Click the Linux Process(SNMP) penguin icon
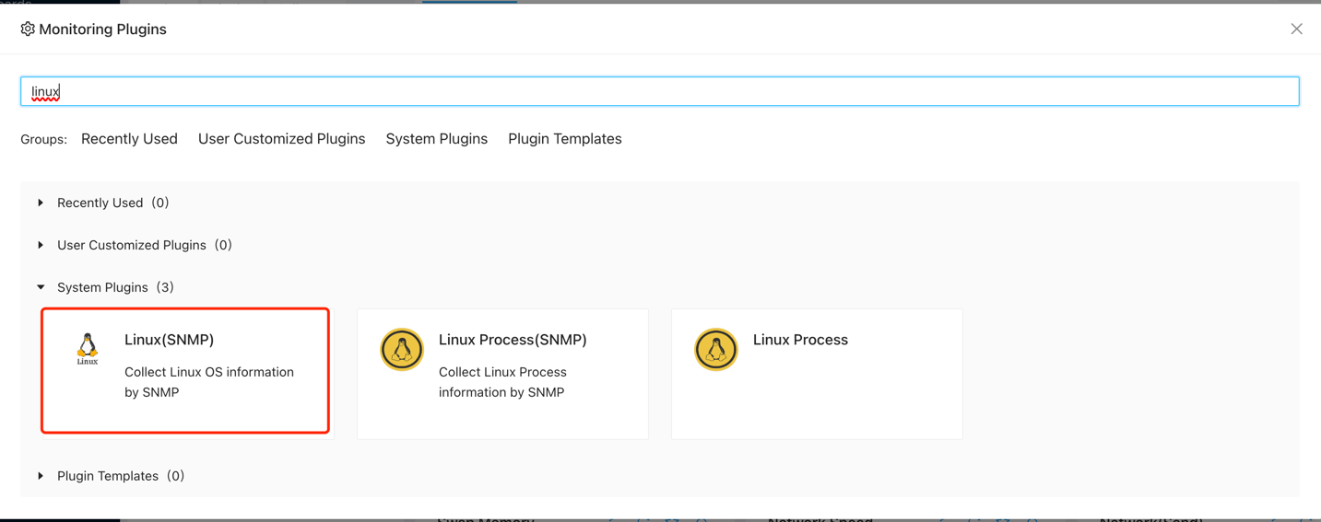 tap(402, 350)
